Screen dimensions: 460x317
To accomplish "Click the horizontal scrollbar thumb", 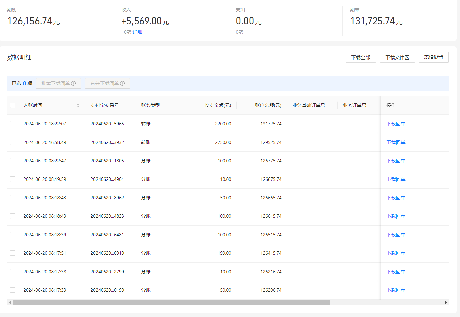I will (x=171, y=302).
